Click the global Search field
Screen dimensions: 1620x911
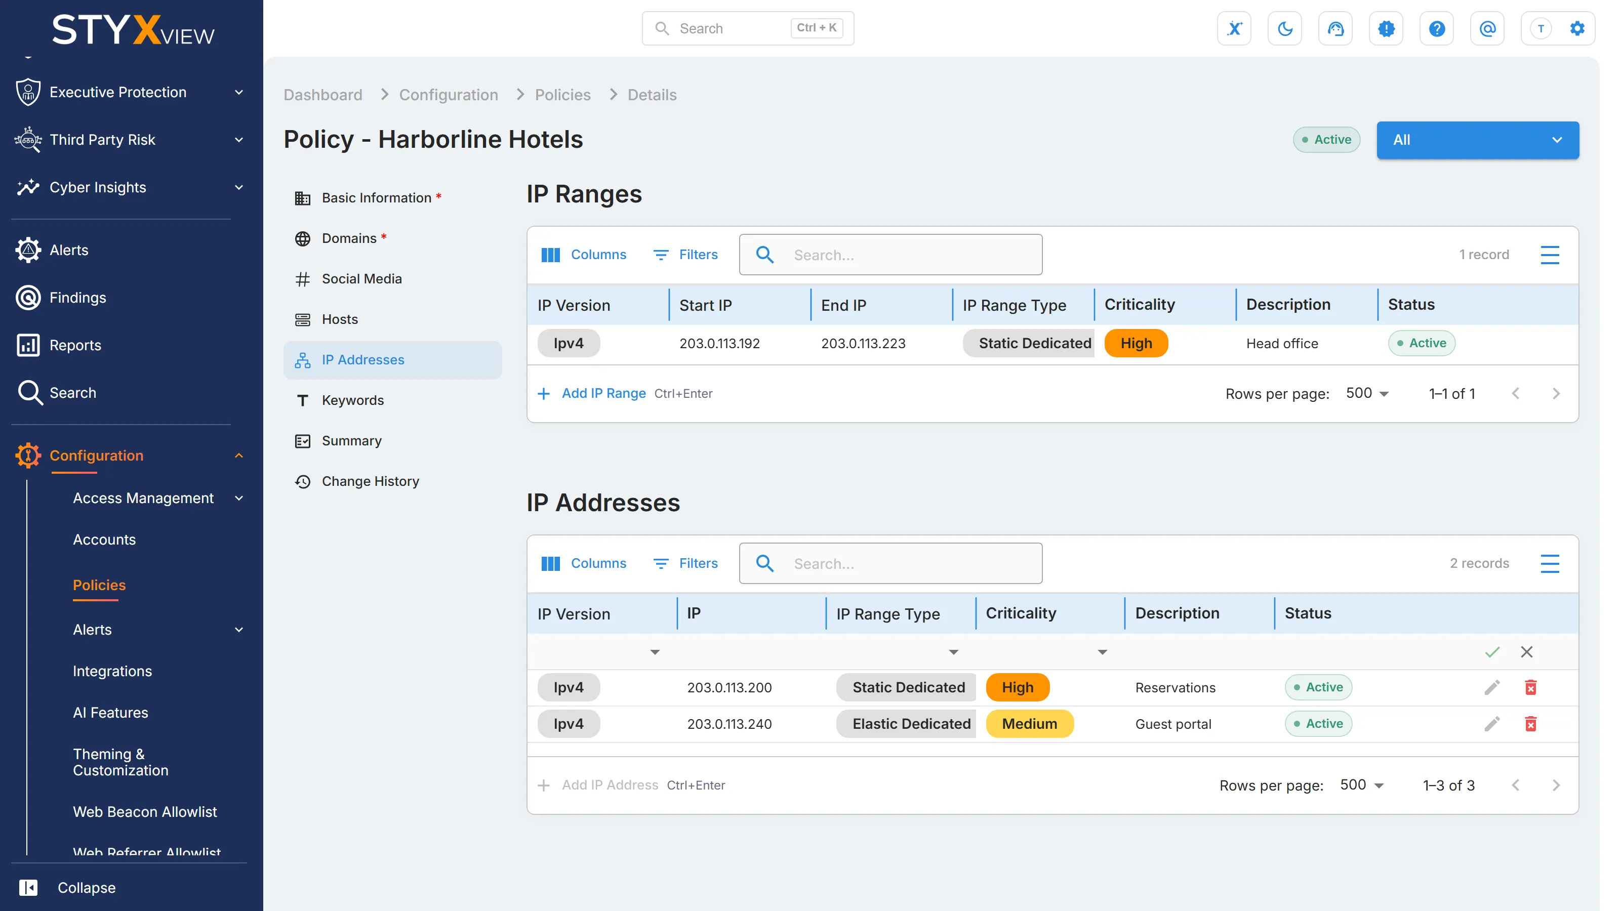747,28
